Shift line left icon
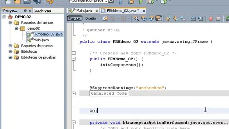The height and width of the screenshot is (129, 229). (x=193, y=19)
